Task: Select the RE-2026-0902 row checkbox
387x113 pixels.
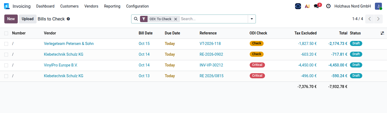Action: pyautogui.click(x=6, y=54)
